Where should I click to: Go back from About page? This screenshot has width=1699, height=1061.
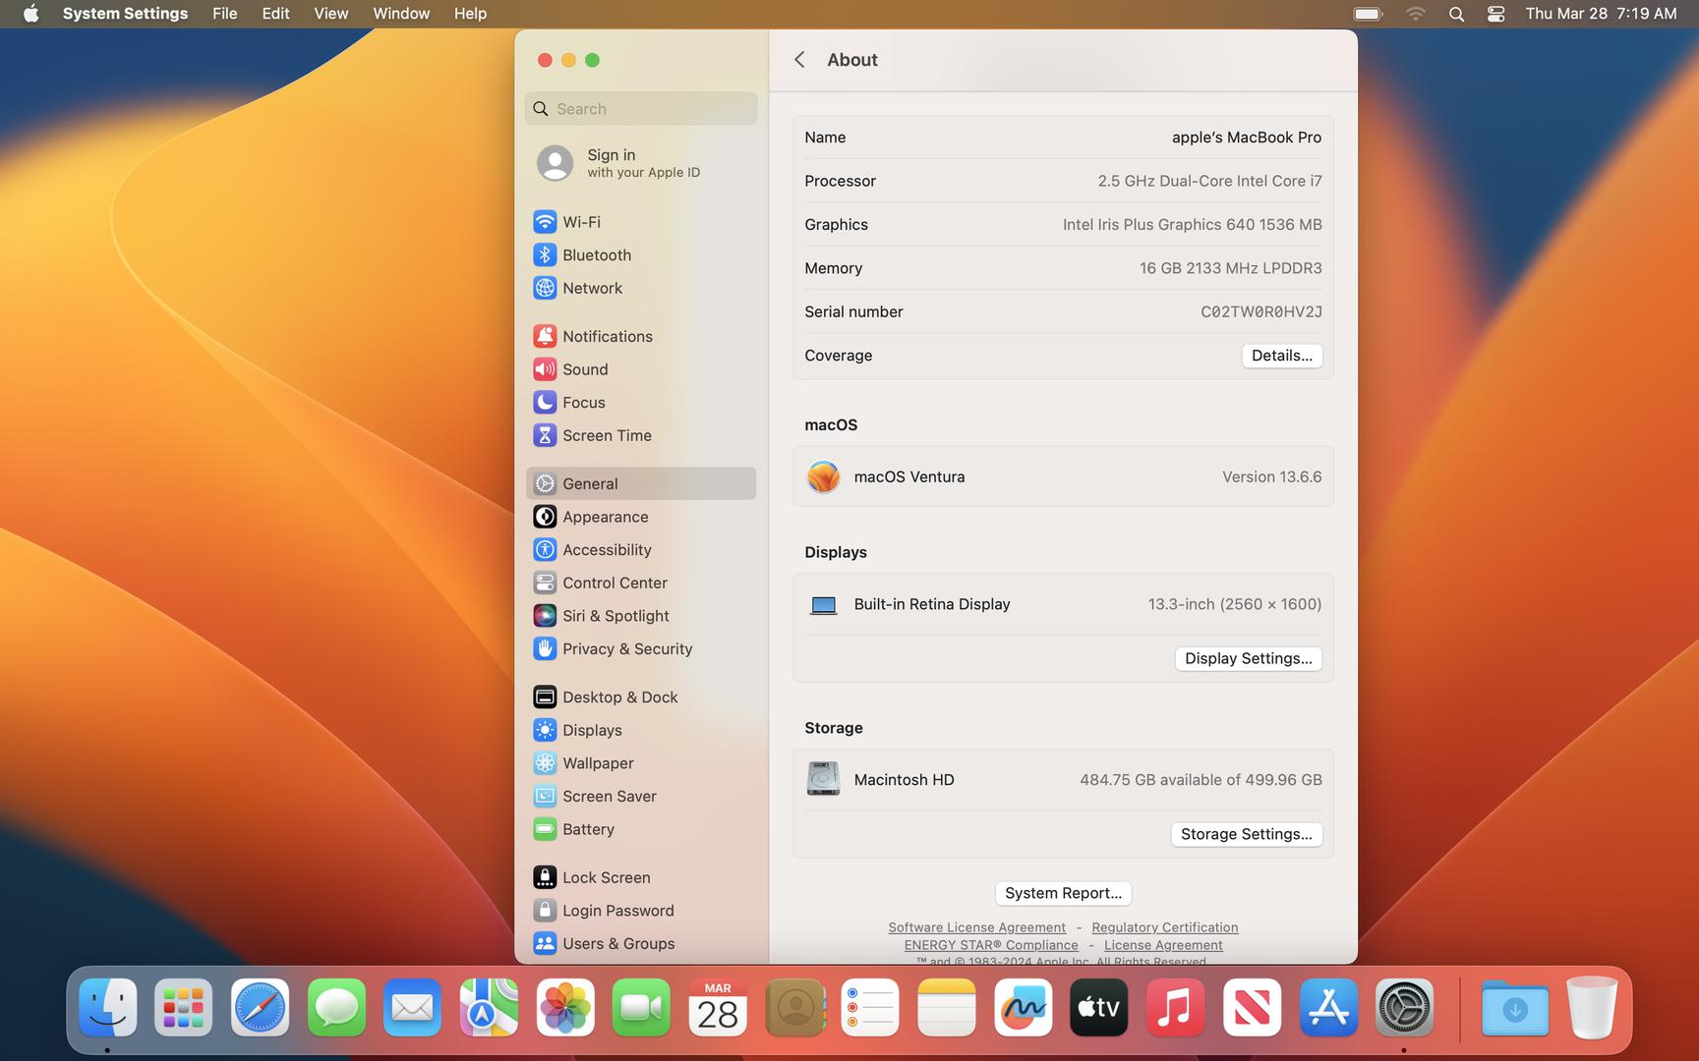point(799,60)
